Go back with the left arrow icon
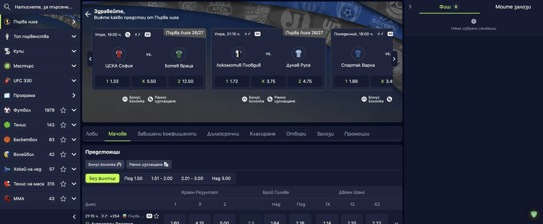Viewport: 543px width, 224px height. (x=88, y=14)
